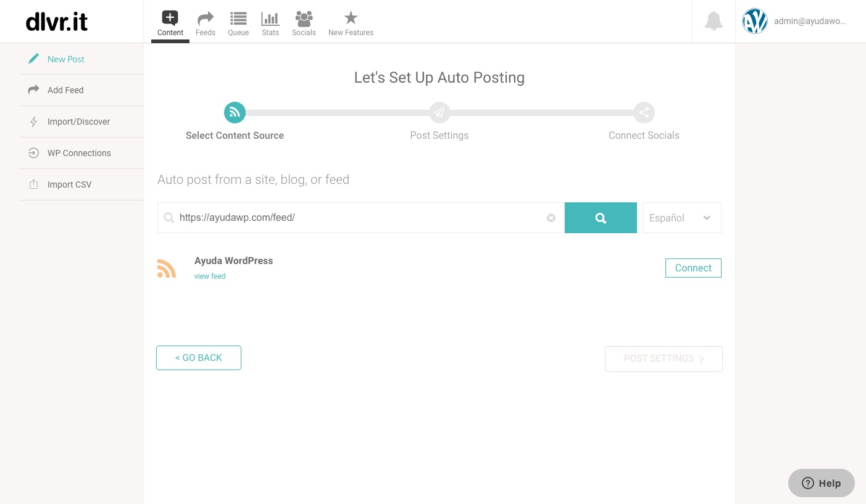
Task: Select the Content tab
Action: (170, 23)
